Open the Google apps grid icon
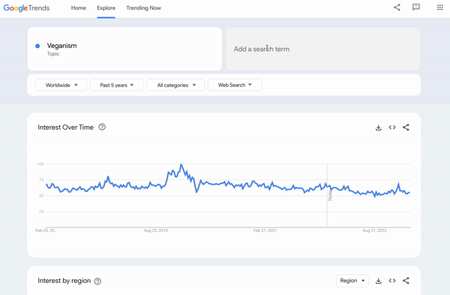This screenshot has width=450, height=295. point(439,8)
